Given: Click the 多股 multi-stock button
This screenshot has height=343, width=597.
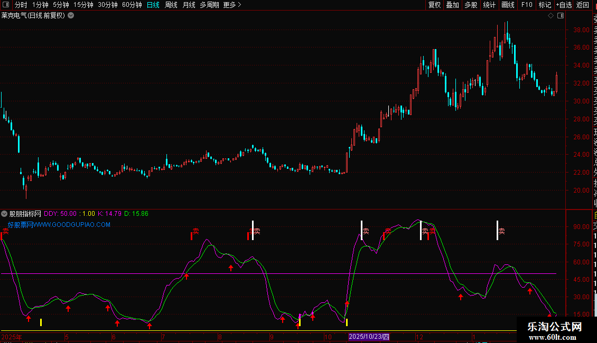Looking at the screenshot, I should 471,5.
